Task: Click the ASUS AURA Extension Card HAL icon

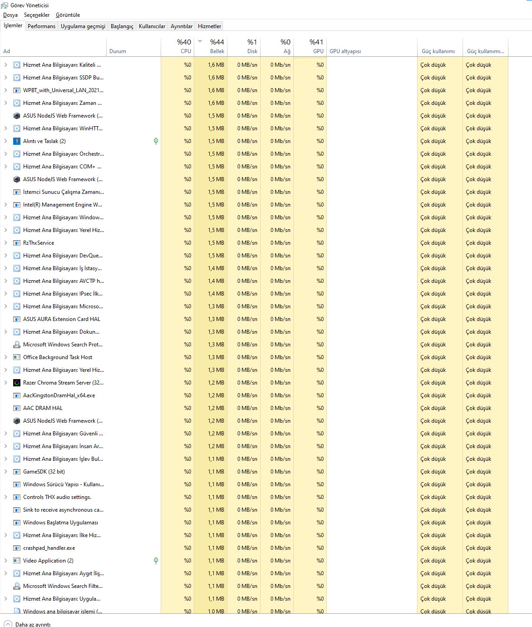Action: click(17, 319)
